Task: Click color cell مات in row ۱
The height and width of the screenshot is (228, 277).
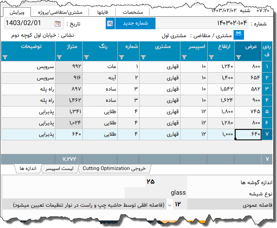Action: pos(100,66)
